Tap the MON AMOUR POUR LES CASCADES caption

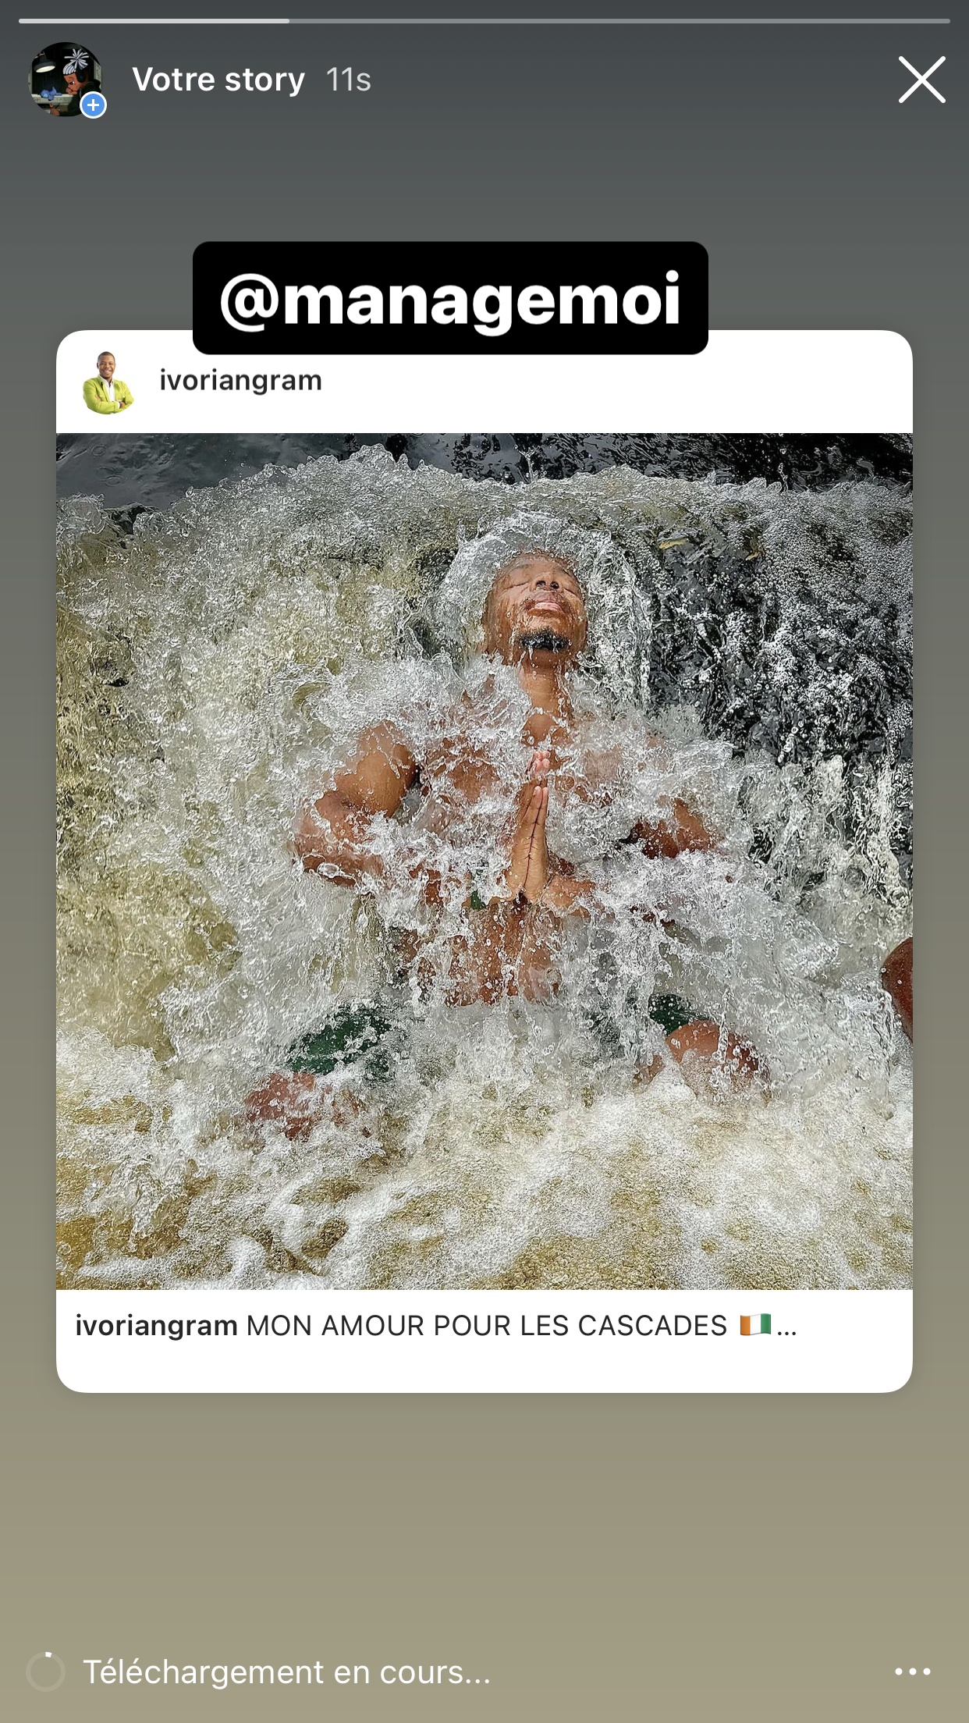point(487,1326)
